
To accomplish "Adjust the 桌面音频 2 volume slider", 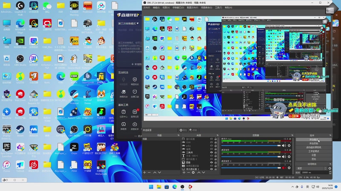I will tap(251, 168).
